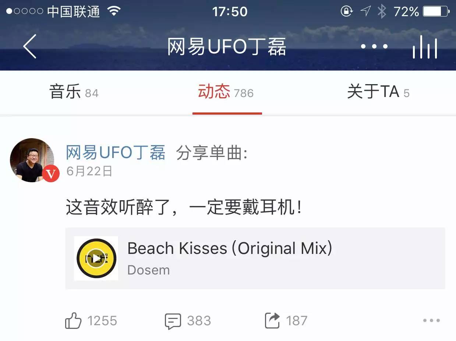Select the 动态 tab

pyautogui.click(x=226, y=92)
